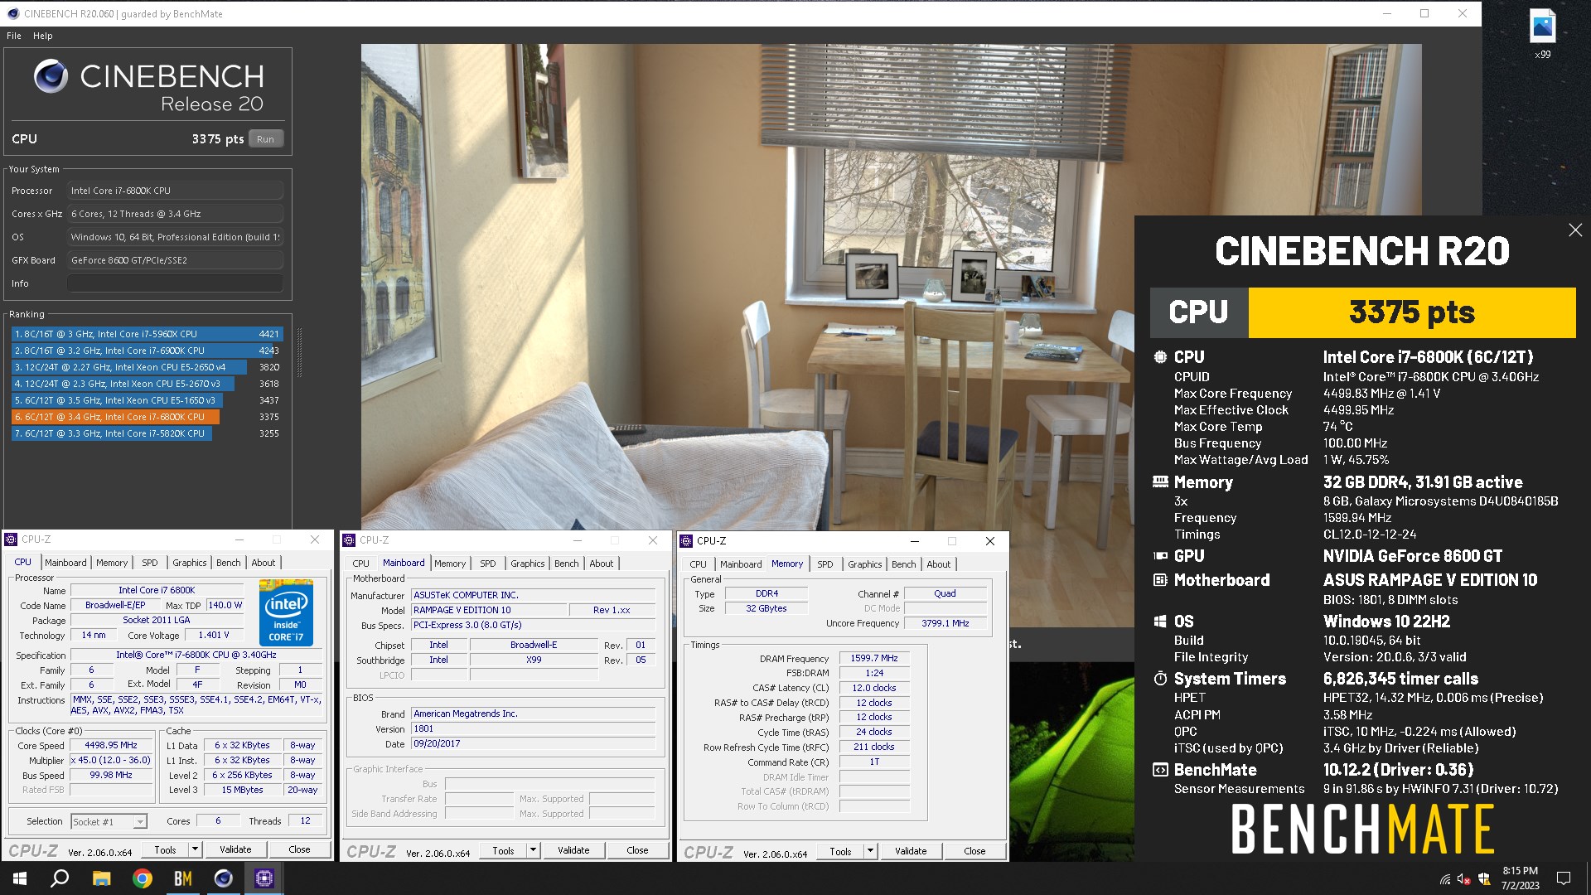
Task: Open About tab in third CPU-Z window
Action: [x=939, y=564]
